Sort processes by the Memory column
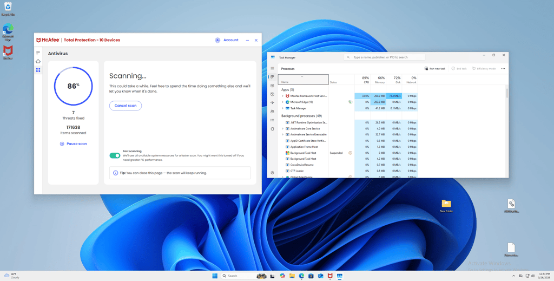Viewport: 554px width, 281px height. (x=378, y=80)
